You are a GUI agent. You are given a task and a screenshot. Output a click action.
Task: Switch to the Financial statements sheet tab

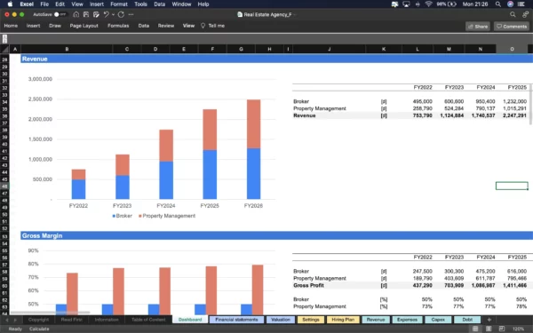click(236, 320)
